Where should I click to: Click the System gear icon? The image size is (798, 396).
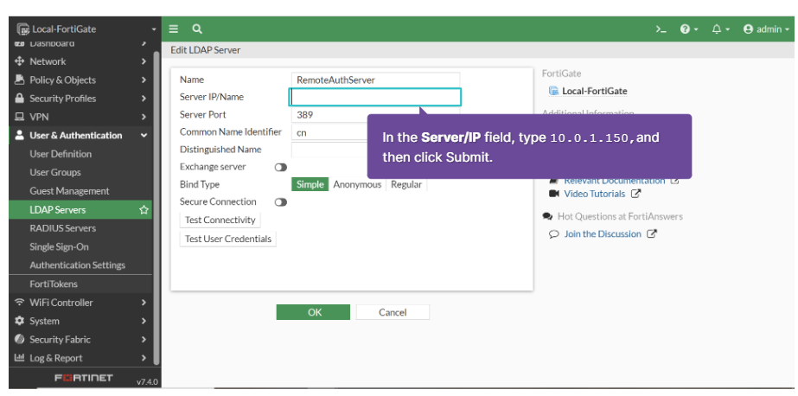20,321
